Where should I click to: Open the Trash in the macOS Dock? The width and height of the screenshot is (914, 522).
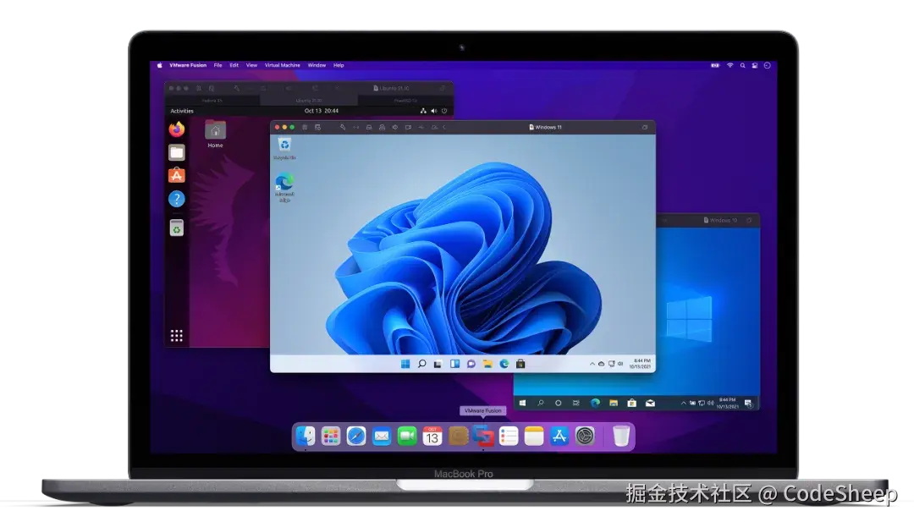pos(621,436)
